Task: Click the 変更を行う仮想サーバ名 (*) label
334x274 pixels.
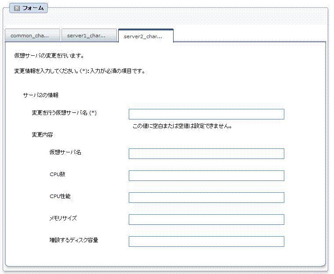Action: 64,112
